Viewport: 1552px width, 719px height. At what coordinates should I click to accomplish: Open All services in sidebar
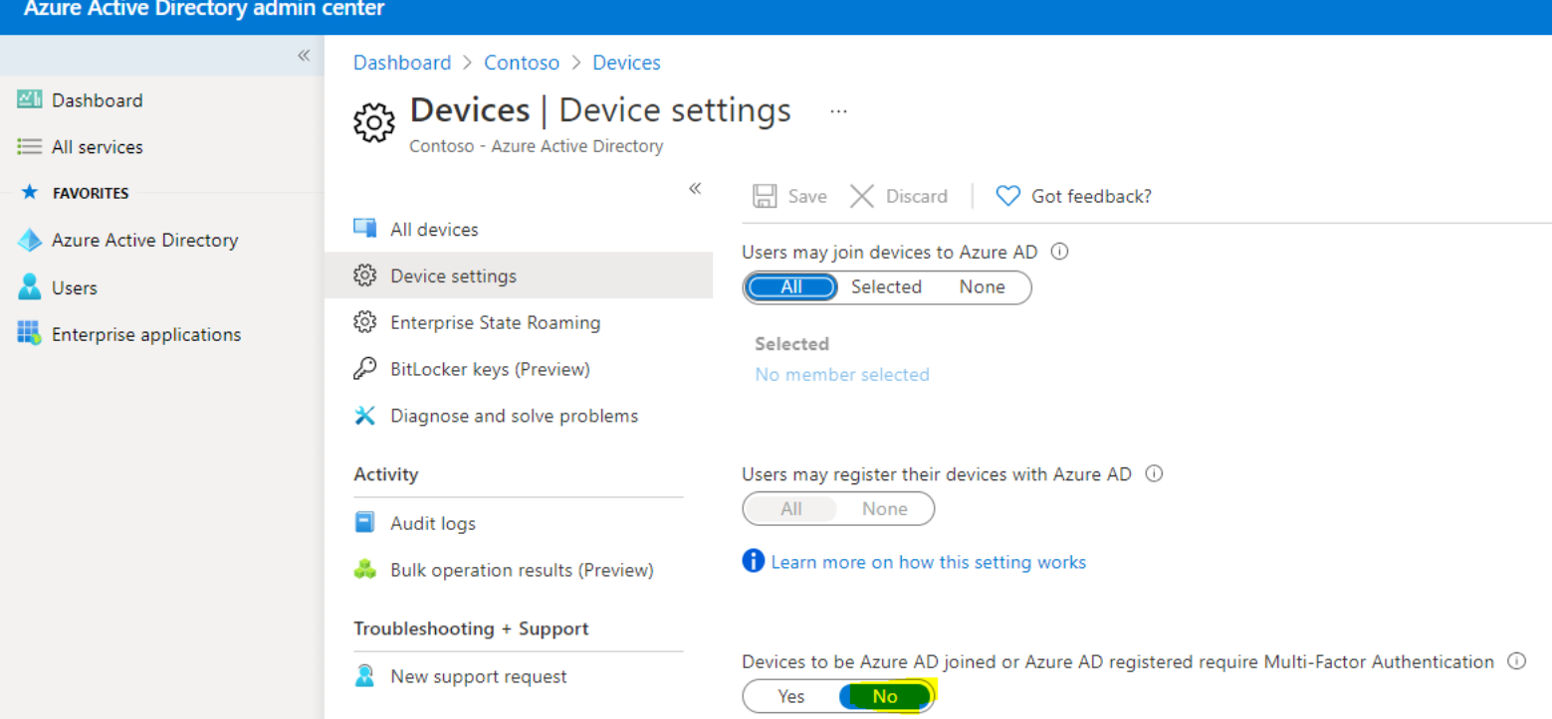point(98,147)
